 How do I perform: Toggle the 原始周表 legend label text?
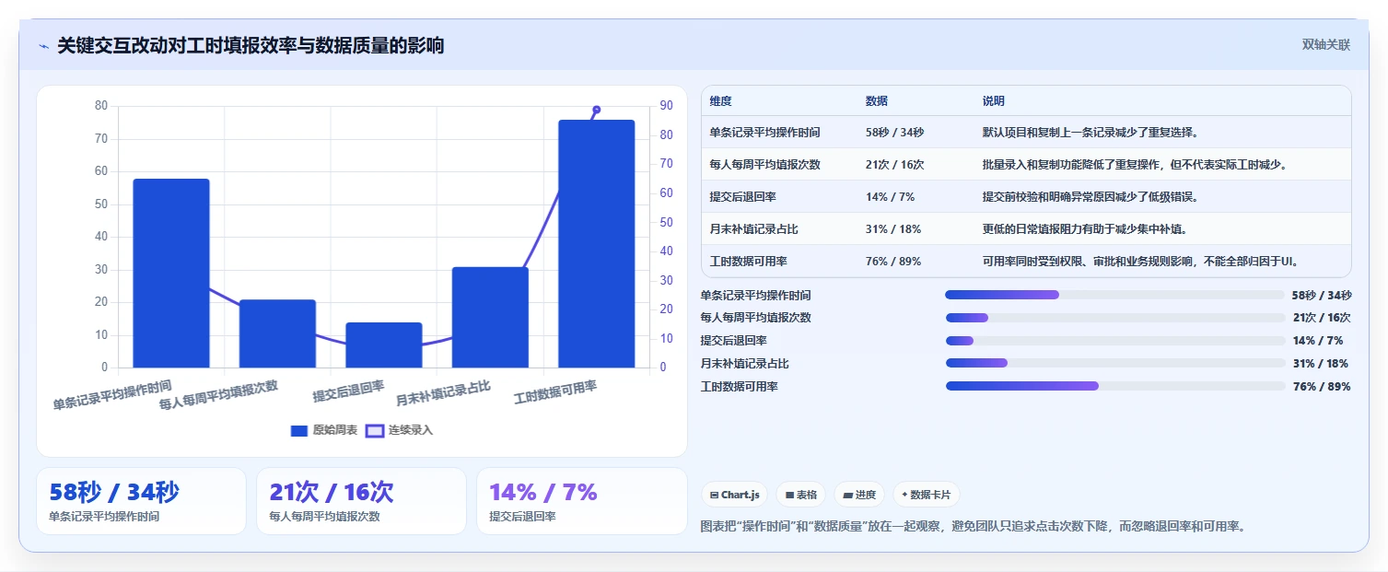pyautogui.click(x=335, y=430)
